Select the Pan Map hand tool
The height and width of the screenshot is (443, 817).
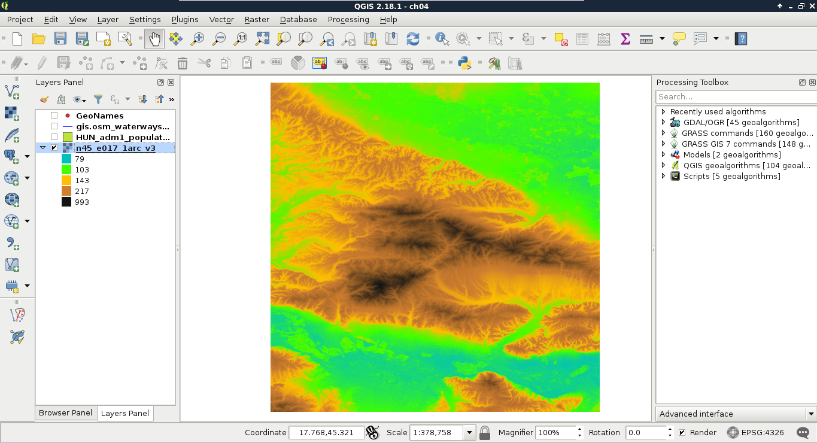pyautogui.click(x=154, y=39)
